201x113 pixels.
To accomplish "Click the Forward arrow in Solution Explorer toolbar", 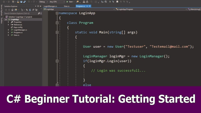I will coord(9,10).
